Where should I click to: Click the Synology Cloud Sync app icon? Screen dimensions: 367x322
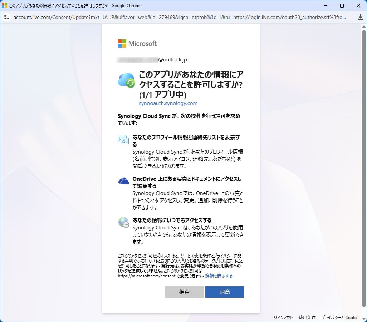(126, 80)
